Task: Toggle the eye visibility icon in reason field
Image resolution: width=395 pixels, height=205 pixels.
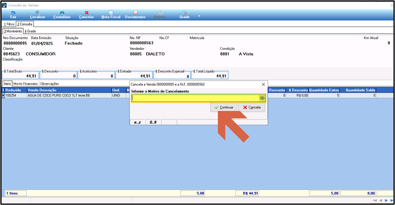Action: [262, 98]
